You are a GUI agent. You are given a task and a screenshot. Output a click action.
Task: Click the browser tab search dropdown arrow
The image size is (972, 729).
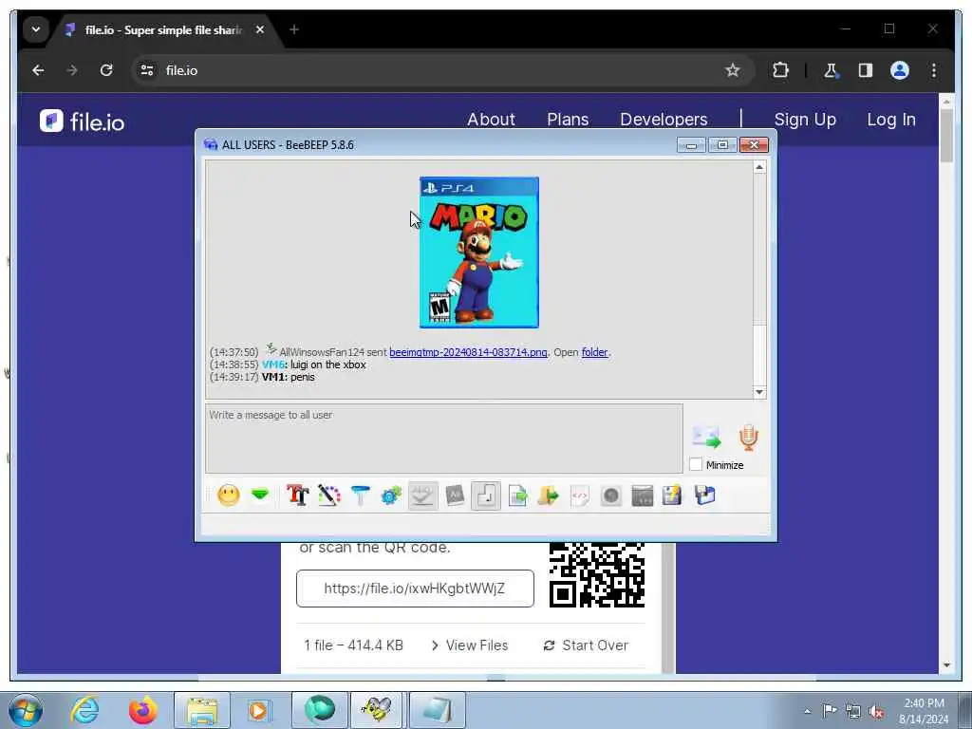pos(36,29)
